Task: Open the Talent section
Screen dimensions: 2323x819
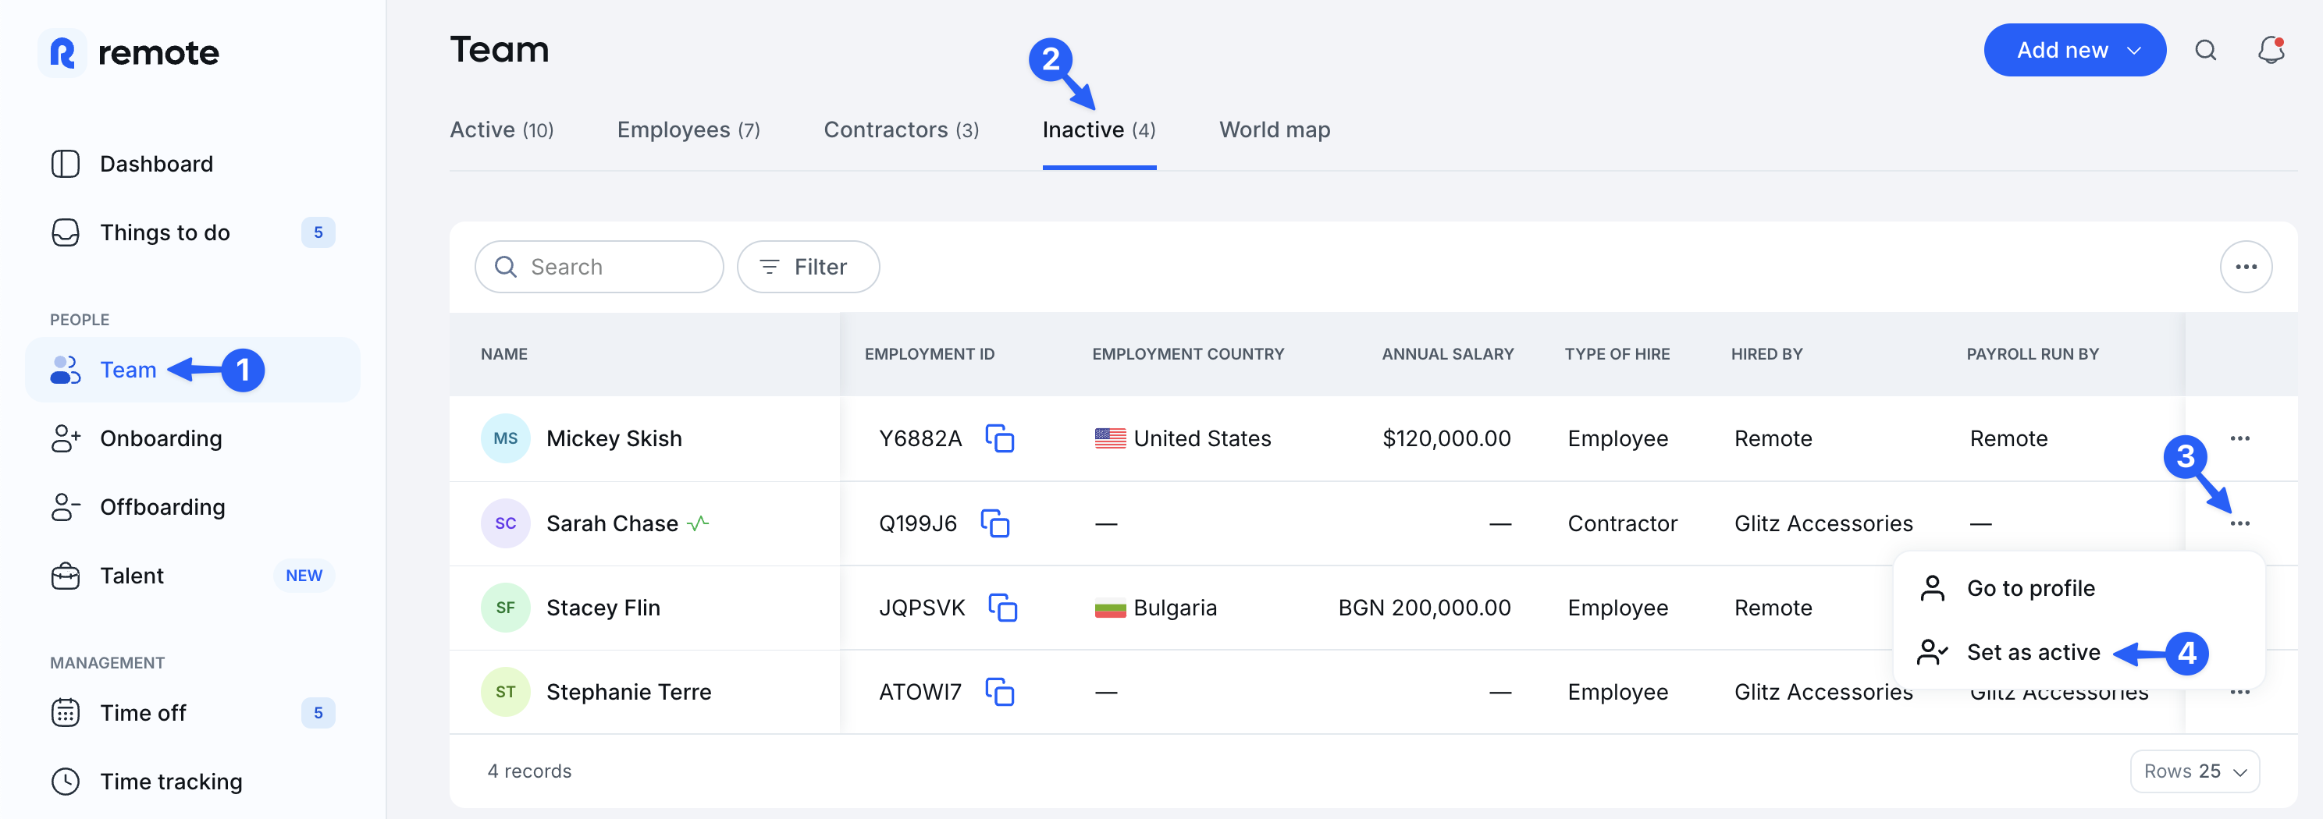Action: 193,576
